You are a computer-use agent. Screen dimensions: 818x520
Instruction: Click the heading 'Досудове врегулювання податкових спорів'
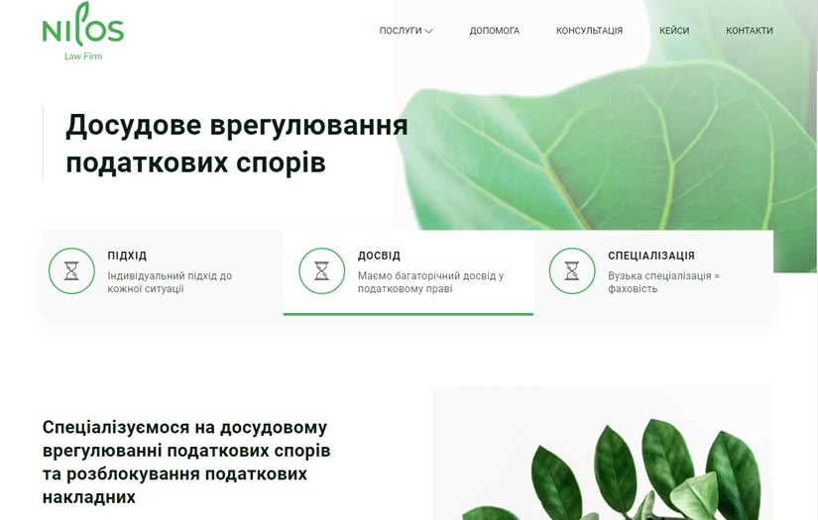[x=237, y=144]
